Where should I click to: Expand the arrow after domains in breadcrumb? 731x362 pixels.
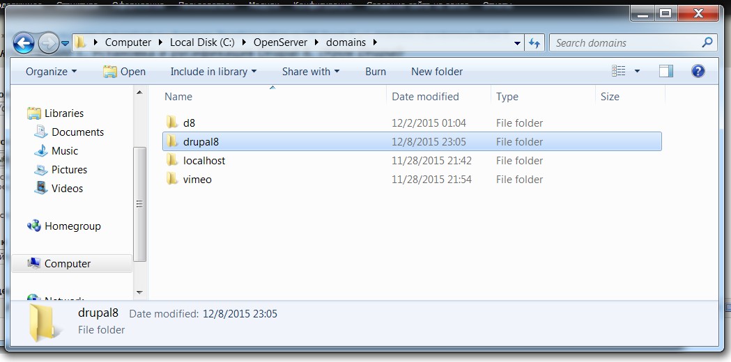coord(375,42)
